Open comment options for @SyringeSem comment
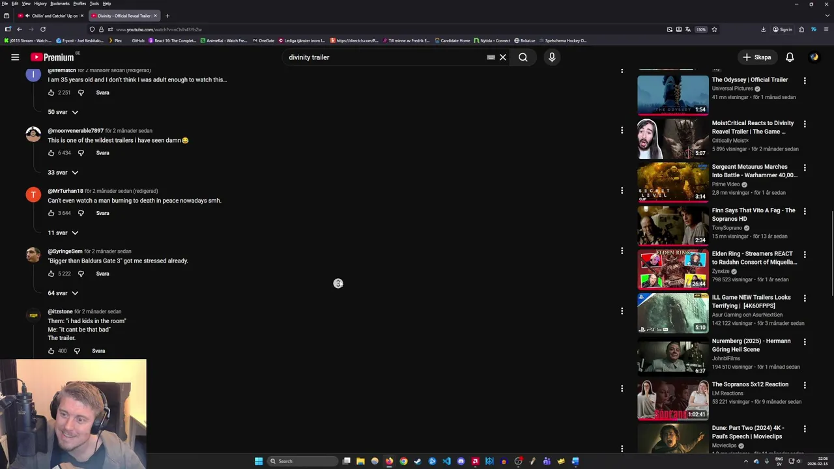The width and height of the screenshot is (834, 469). [622, 251]
